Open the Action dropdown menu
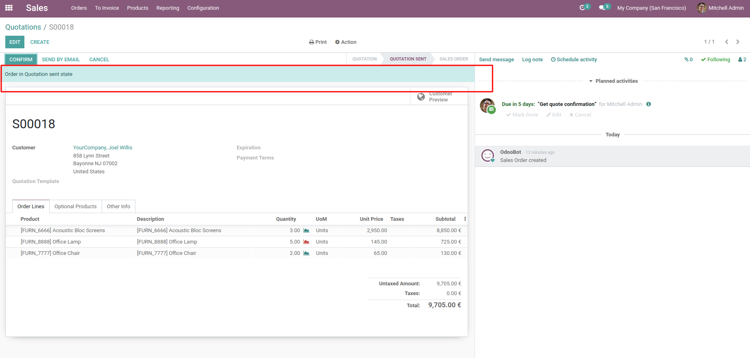The height and width of the screenshot is (358, 750). (346, 42)
